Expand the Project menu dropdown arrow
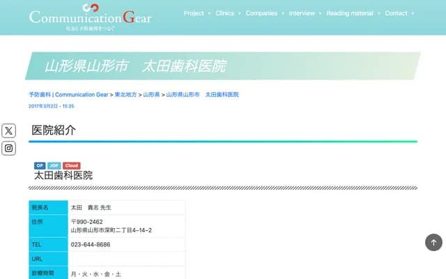This screenshot has width=446, height=279. 209,13
